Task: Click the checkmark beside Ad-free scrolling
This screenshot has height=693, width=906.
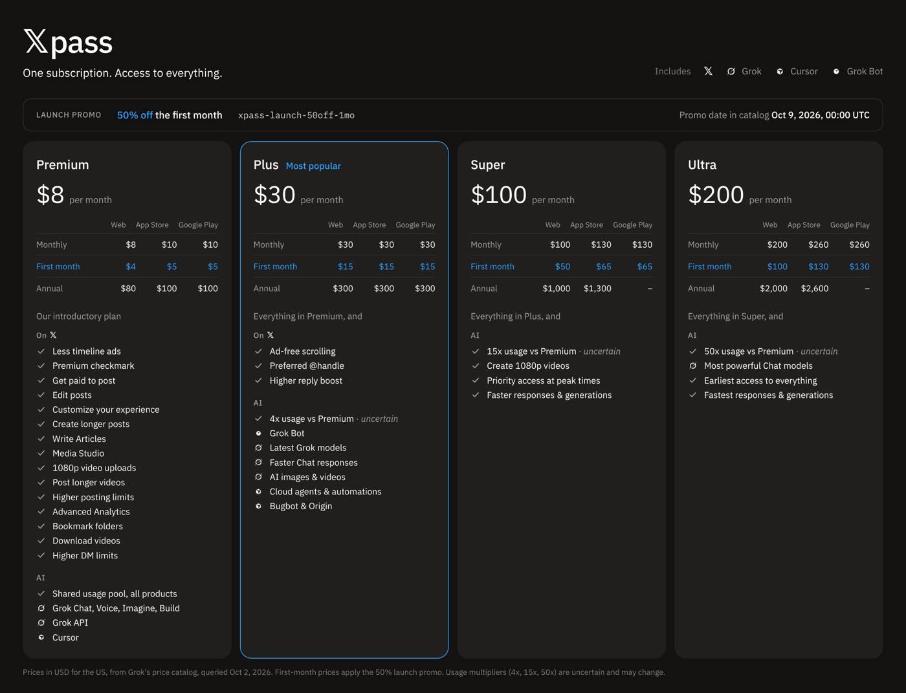Action: [x=258, y=351]
